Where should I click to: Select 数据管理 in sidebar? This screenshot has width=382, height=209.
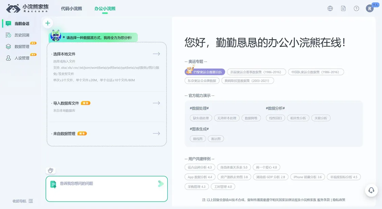pos(22,46)
